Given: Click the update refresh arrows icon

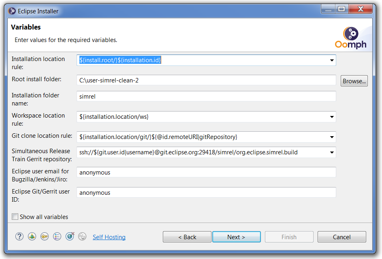Looking at the screenshot, I should 82,236.
